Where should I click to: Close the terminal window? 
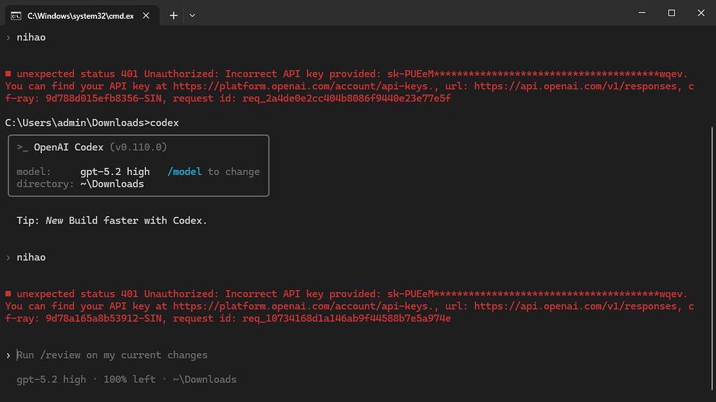pos(701,13)
